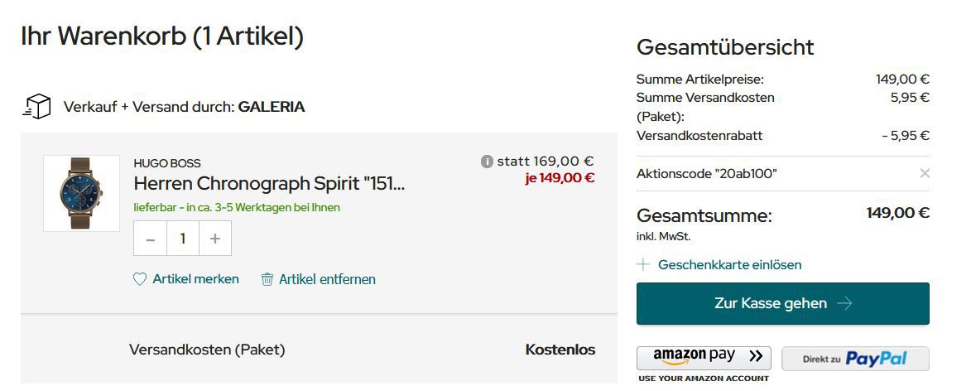Expand Geschenkkarte einlösen
Image resolution: width=971 pixels, height=391 pixels.
point(729,265)
